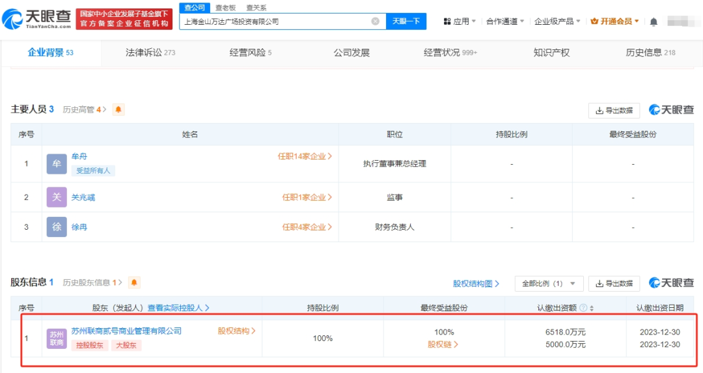Expand 任职1家企业 for 关兆彧
The width and height of the screenshot is (703, 373).
pos(307,197)
